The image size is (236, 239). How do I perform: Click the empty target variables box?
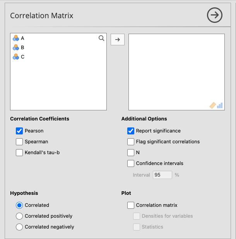click(176, 70)
